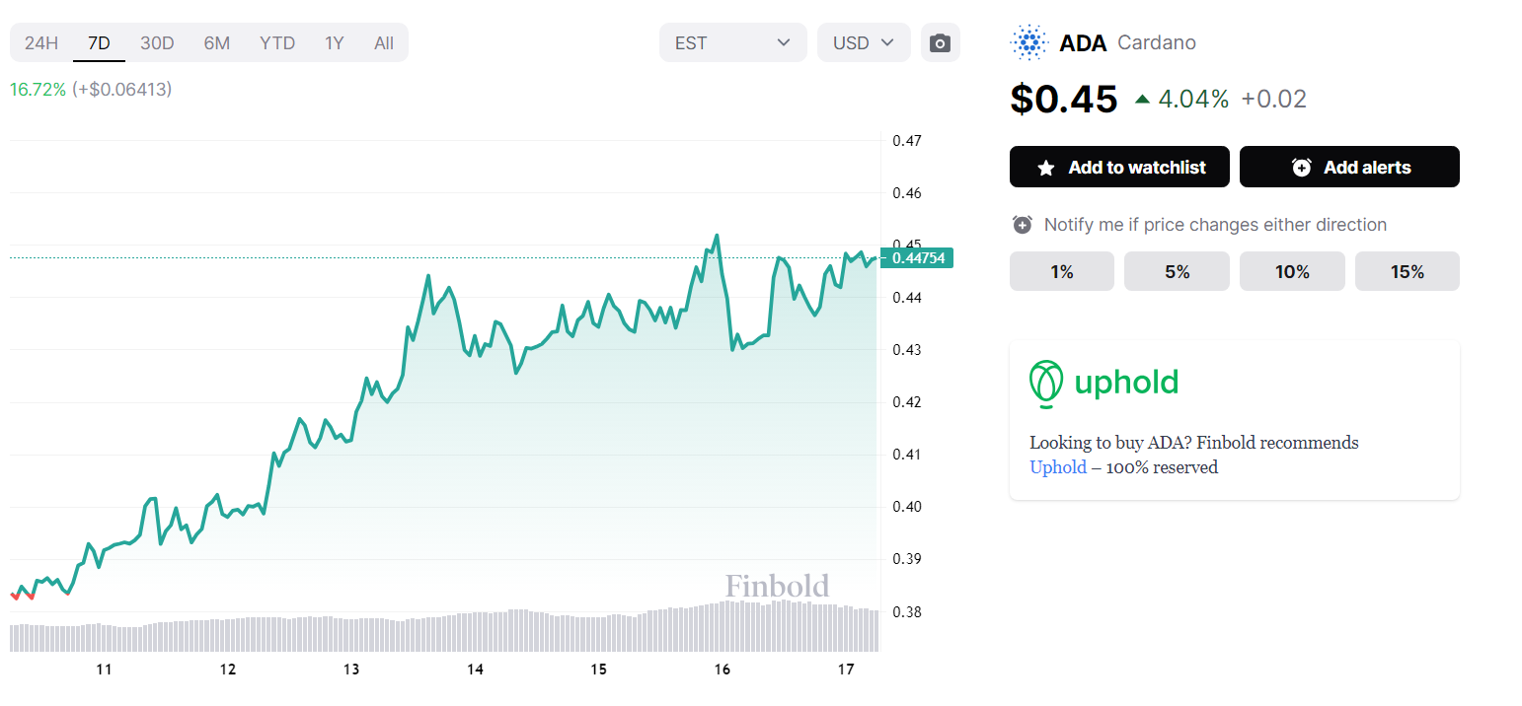Switch chart to 24H range

click(41, 42)
